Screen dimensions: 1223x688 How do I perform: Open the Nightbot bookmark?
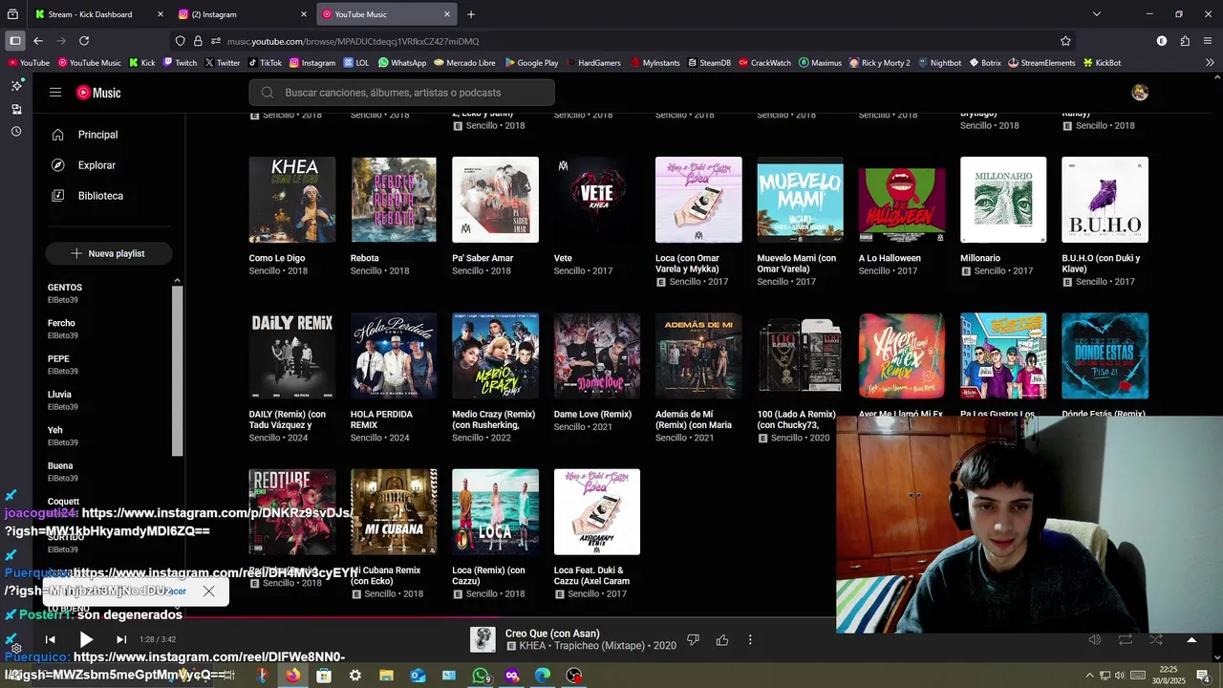click(939, 63)
